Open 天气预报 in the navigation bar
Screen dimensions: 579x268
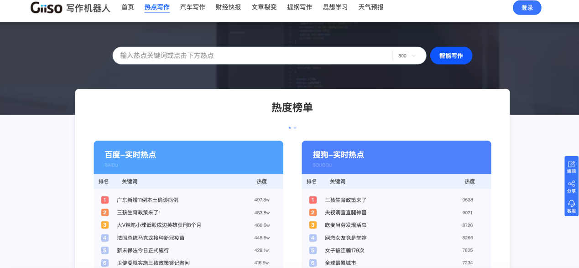370,7
